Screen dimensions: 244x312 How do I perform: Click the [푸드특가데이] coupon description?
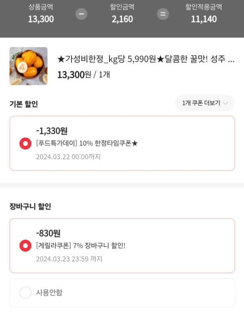click(87, 144)
